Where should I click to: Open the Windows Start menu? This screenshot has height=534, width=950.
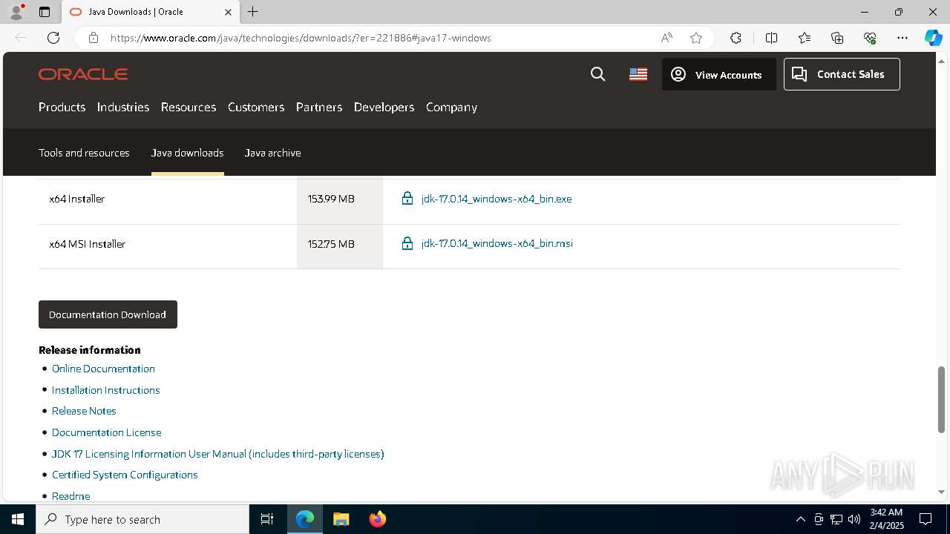[18, 519]
